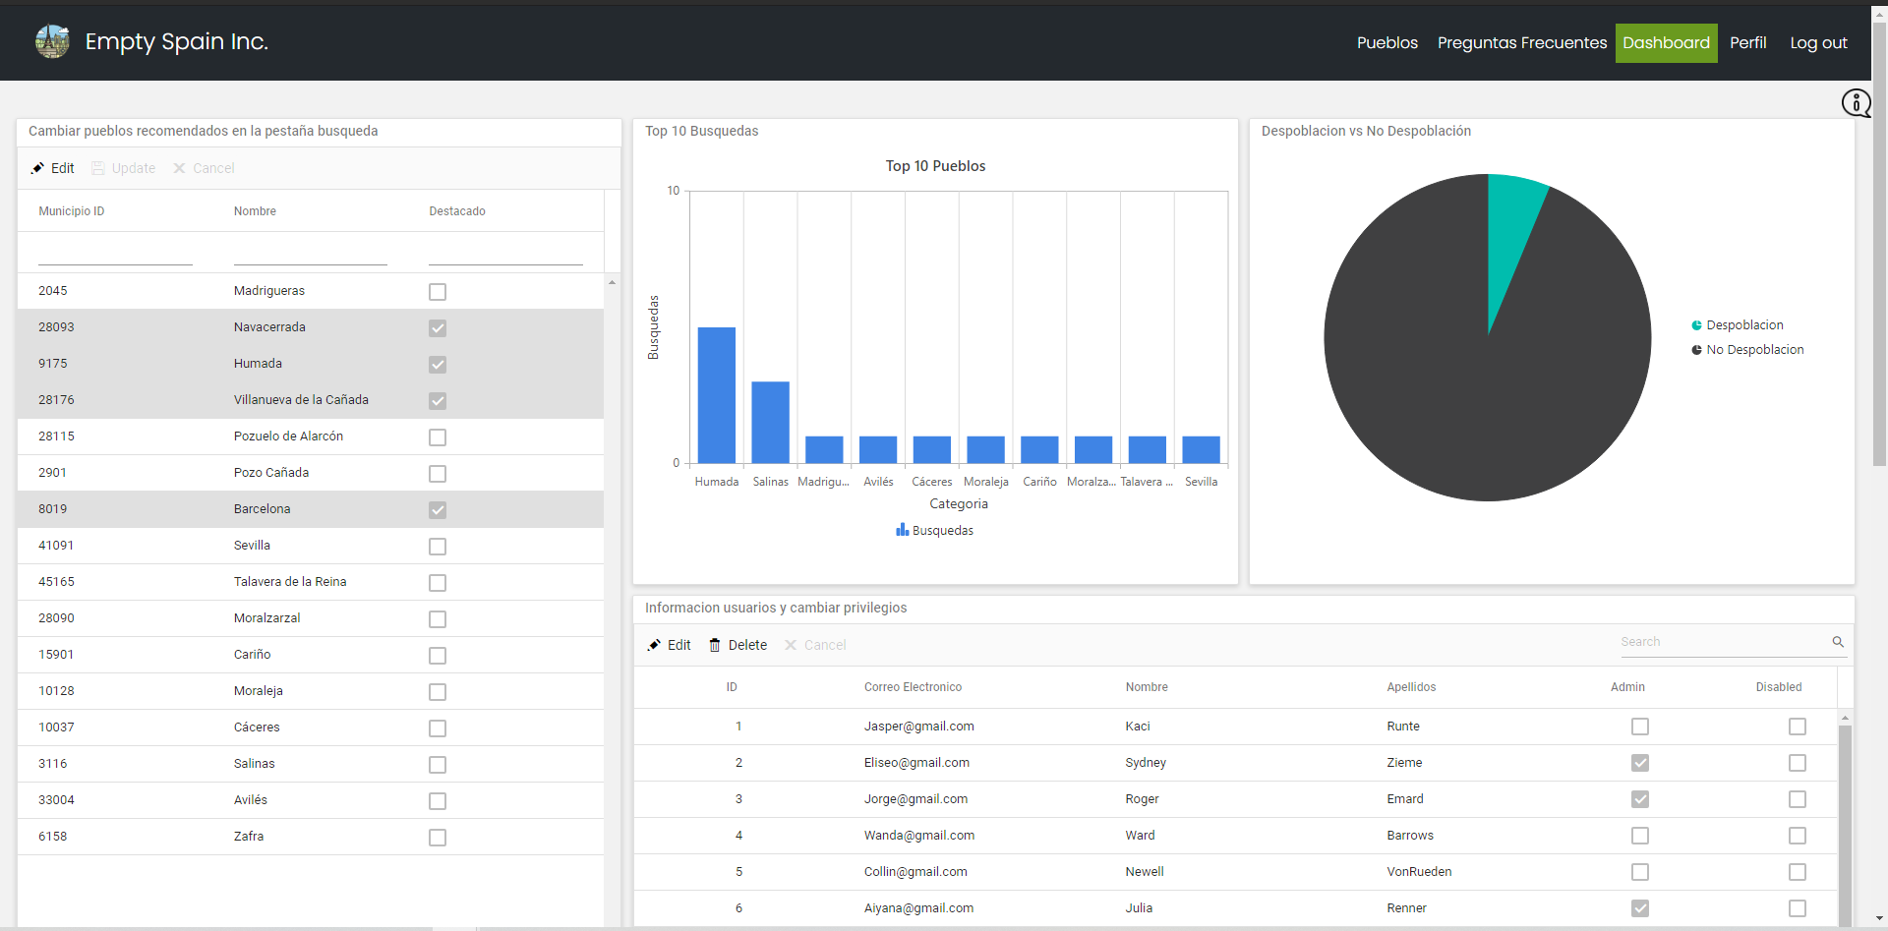The image size is (1888, 931).
Task: Toggle the Despoblacion legend marker
Action: pyautogui.click(x=1696, y=325)
